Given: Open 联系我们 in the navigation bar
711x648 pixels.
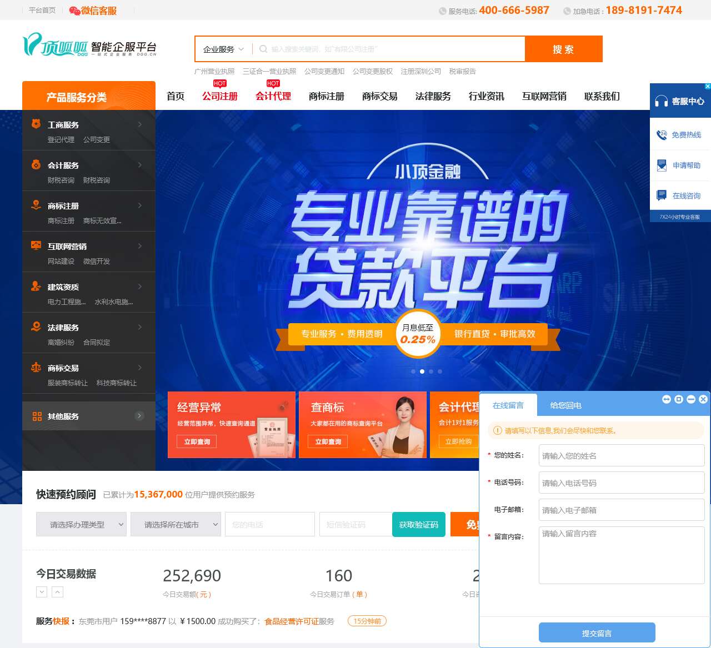Looking at the screenshot, I should (x=602, y=96).
